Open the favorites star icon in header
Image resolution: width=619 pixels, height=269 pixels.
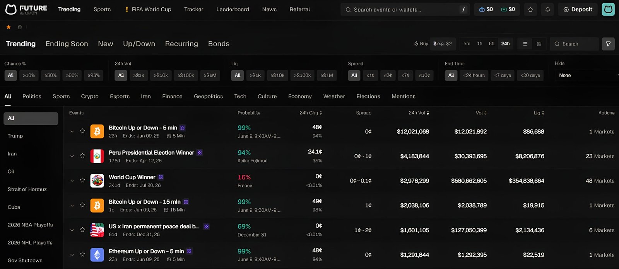[x=530, y=9]
